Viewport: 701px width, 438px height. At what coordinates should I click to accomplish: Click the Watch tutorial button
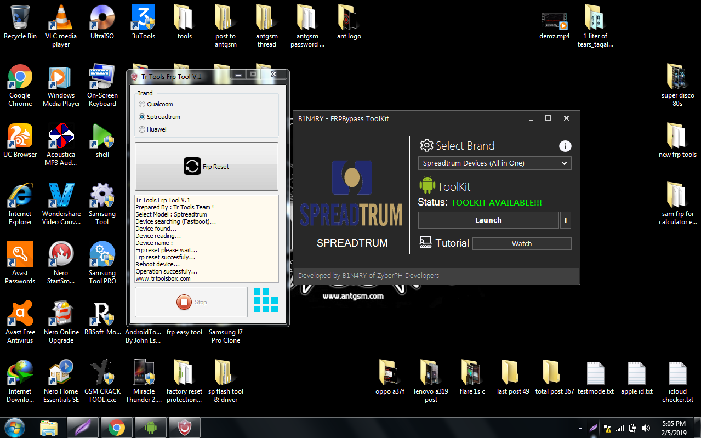522,244
